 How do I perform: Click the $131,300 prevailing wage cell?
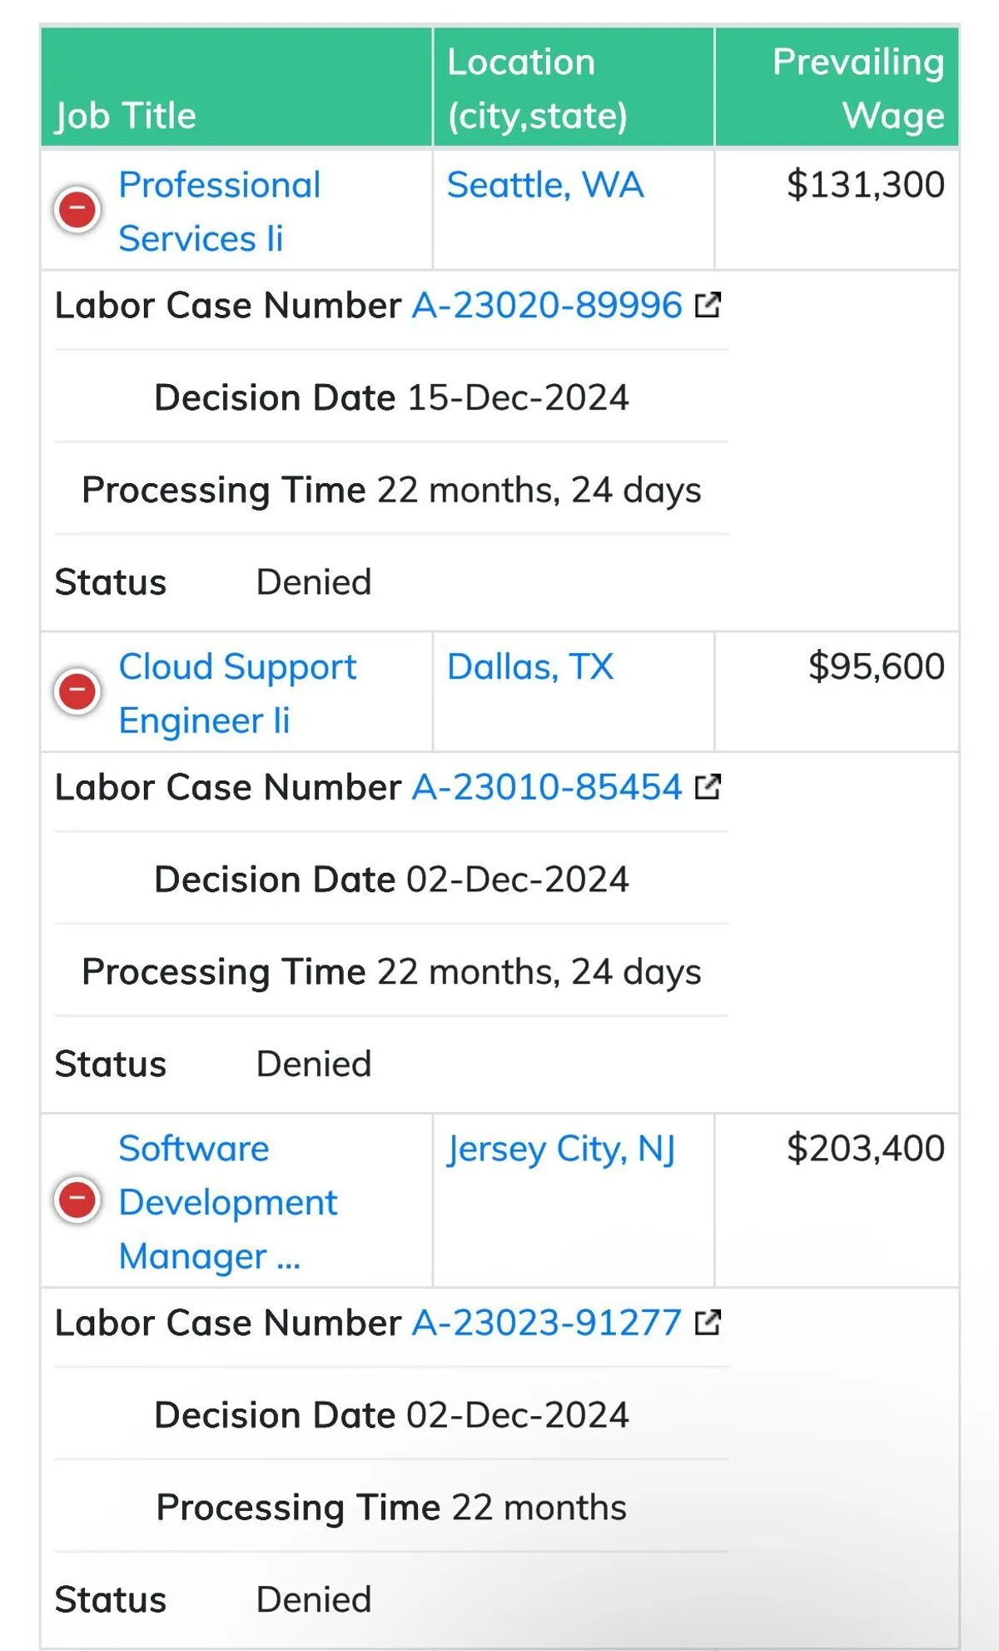(865, 185)
